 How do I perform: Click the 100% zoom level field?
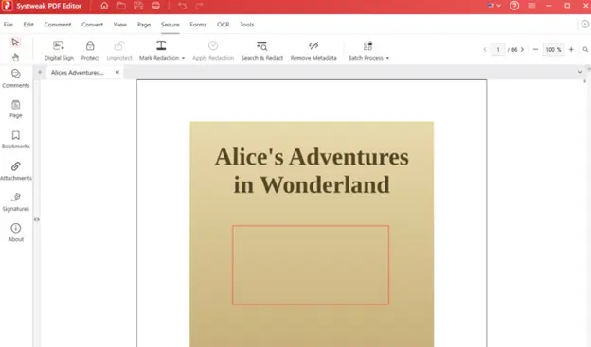tap(553, 50)
